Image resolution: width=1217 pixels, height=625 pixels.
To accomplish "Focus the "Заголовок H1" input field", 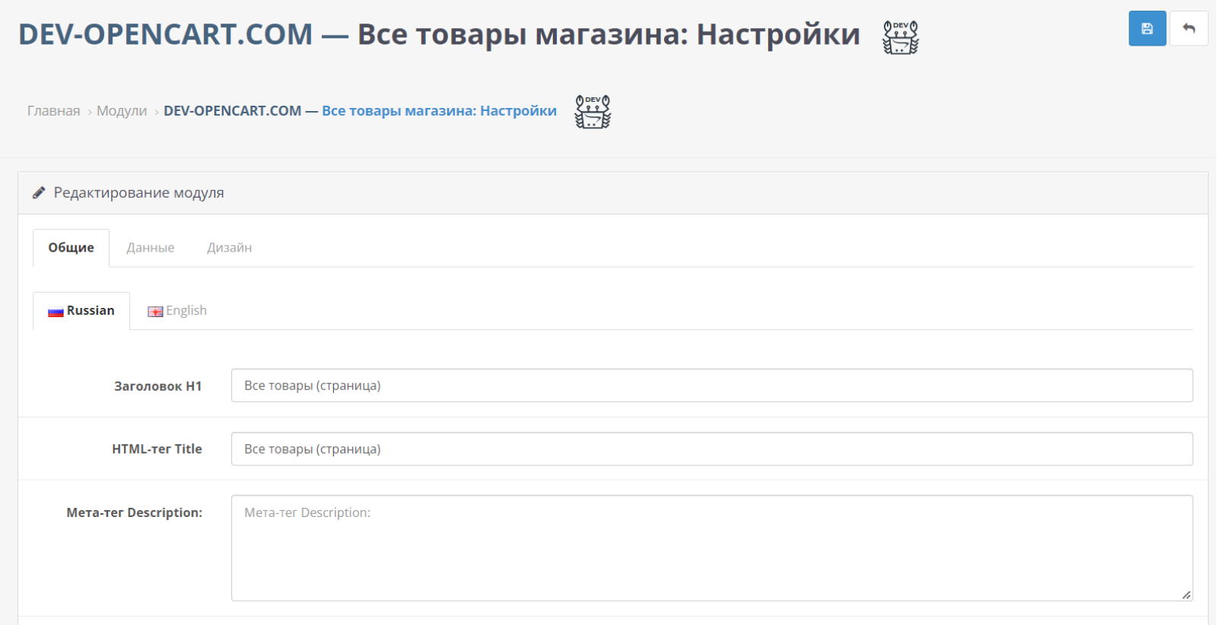I will (x=712, y=385).
